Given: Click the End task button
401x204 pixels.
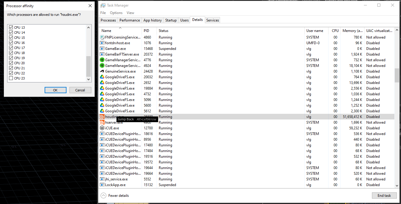Looking at the screenshot, I should [x=384, y=196].
